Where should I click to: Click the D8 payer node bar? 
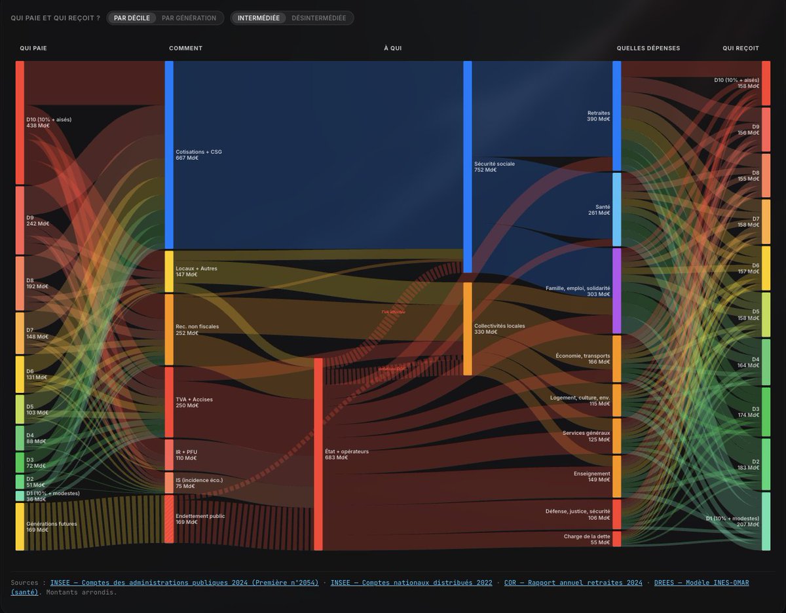tap(20, 284)
